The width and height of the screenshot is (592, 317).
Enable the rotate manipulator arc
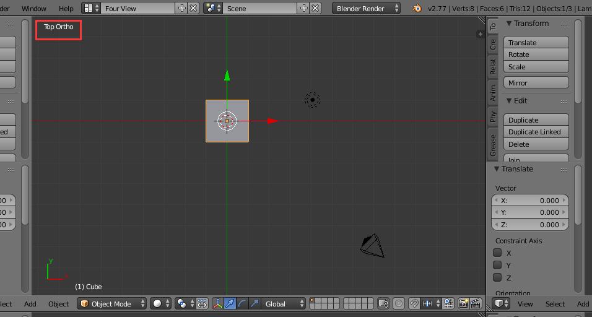[242, 304]
